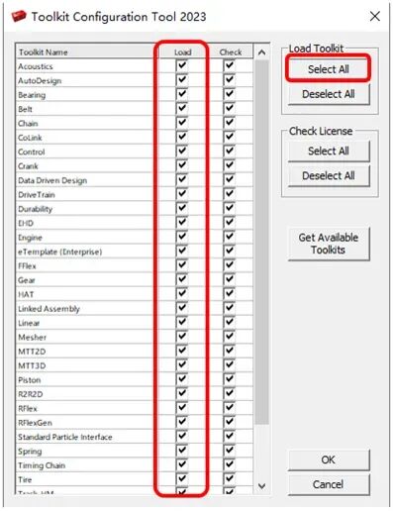Click Deselect All under Check License
Image resolution: width=393 pixels, height=511 pixels.
(329, 175)
